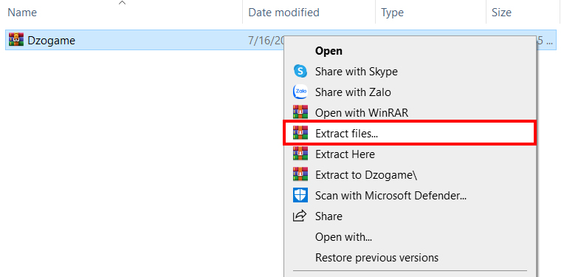Viewport: 564px width, 277px height.
Task: Click the Dzogame WinRAR archive icon
Action: click(16, 39)
